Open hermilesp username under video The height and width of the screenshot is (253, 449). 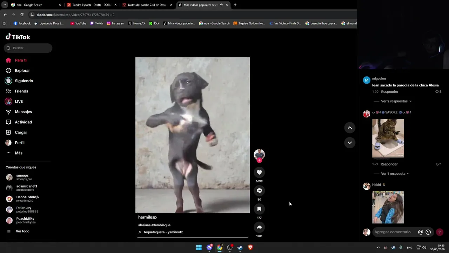coord(147,217)
